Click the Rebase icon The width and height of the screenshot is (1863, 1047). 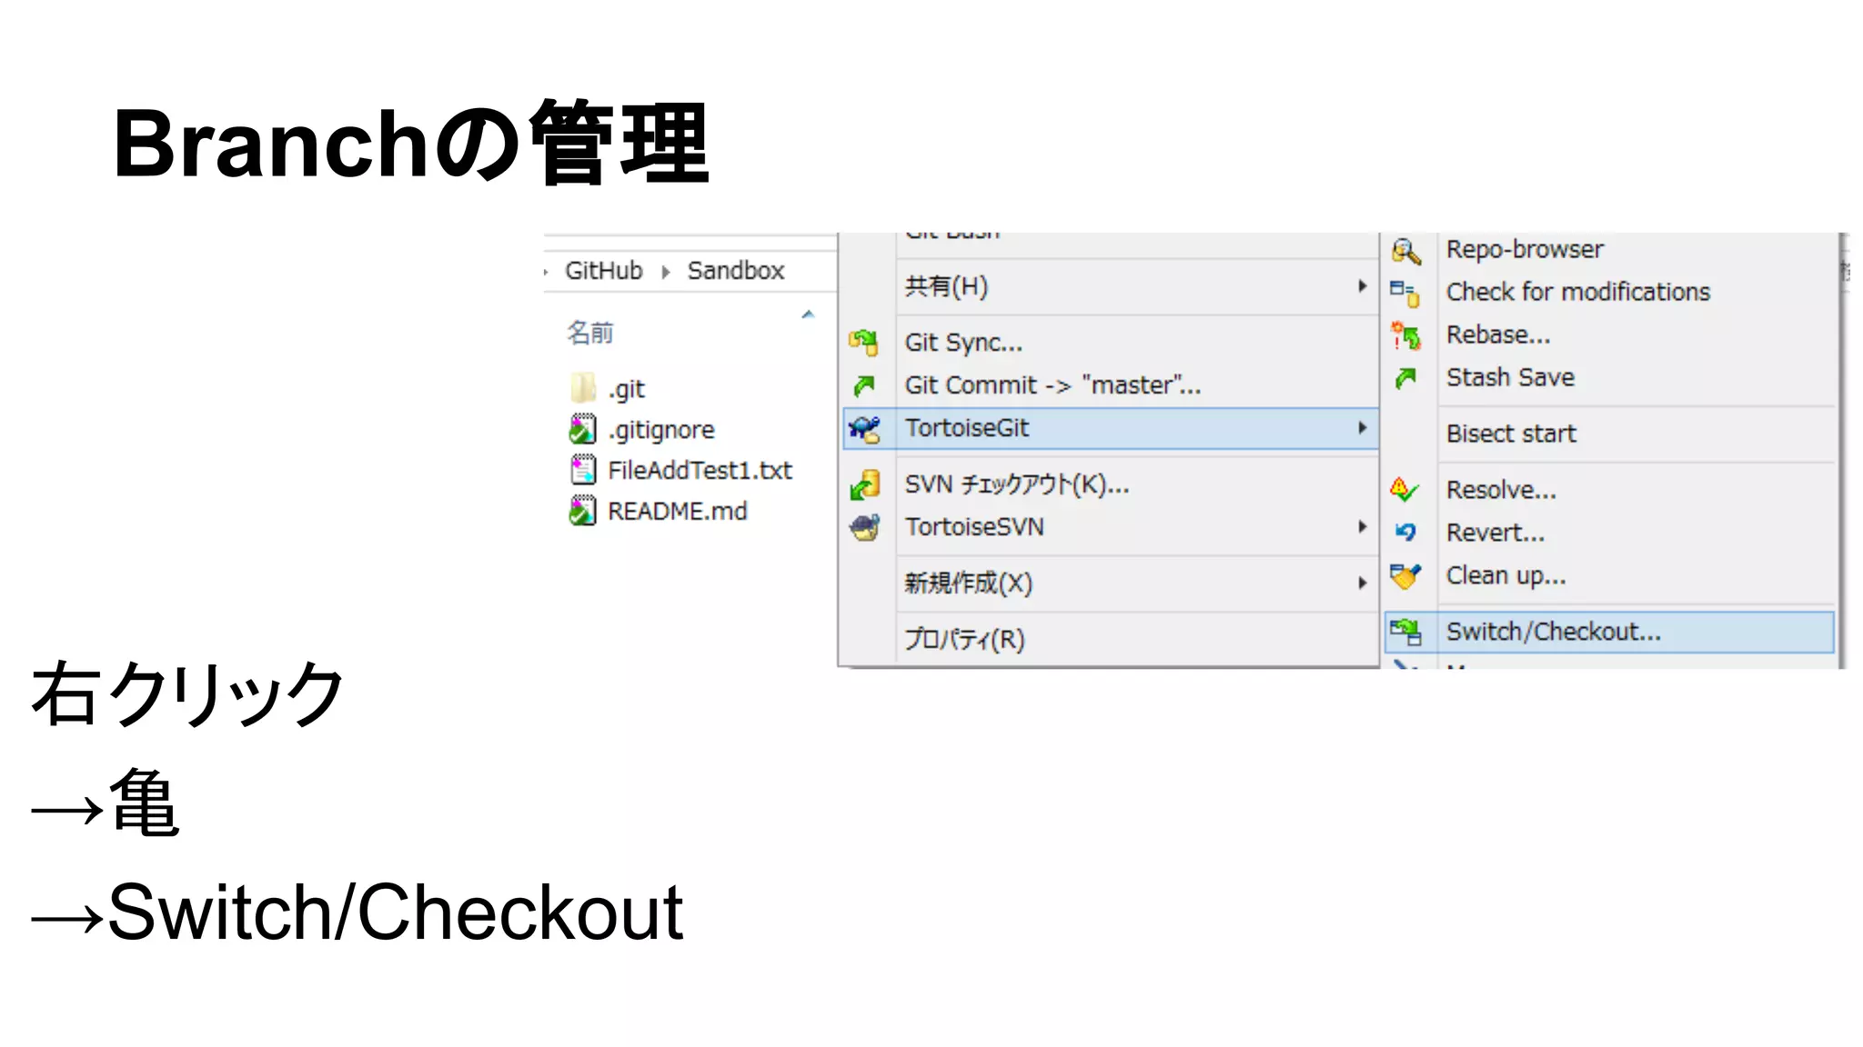(1405, 336)
